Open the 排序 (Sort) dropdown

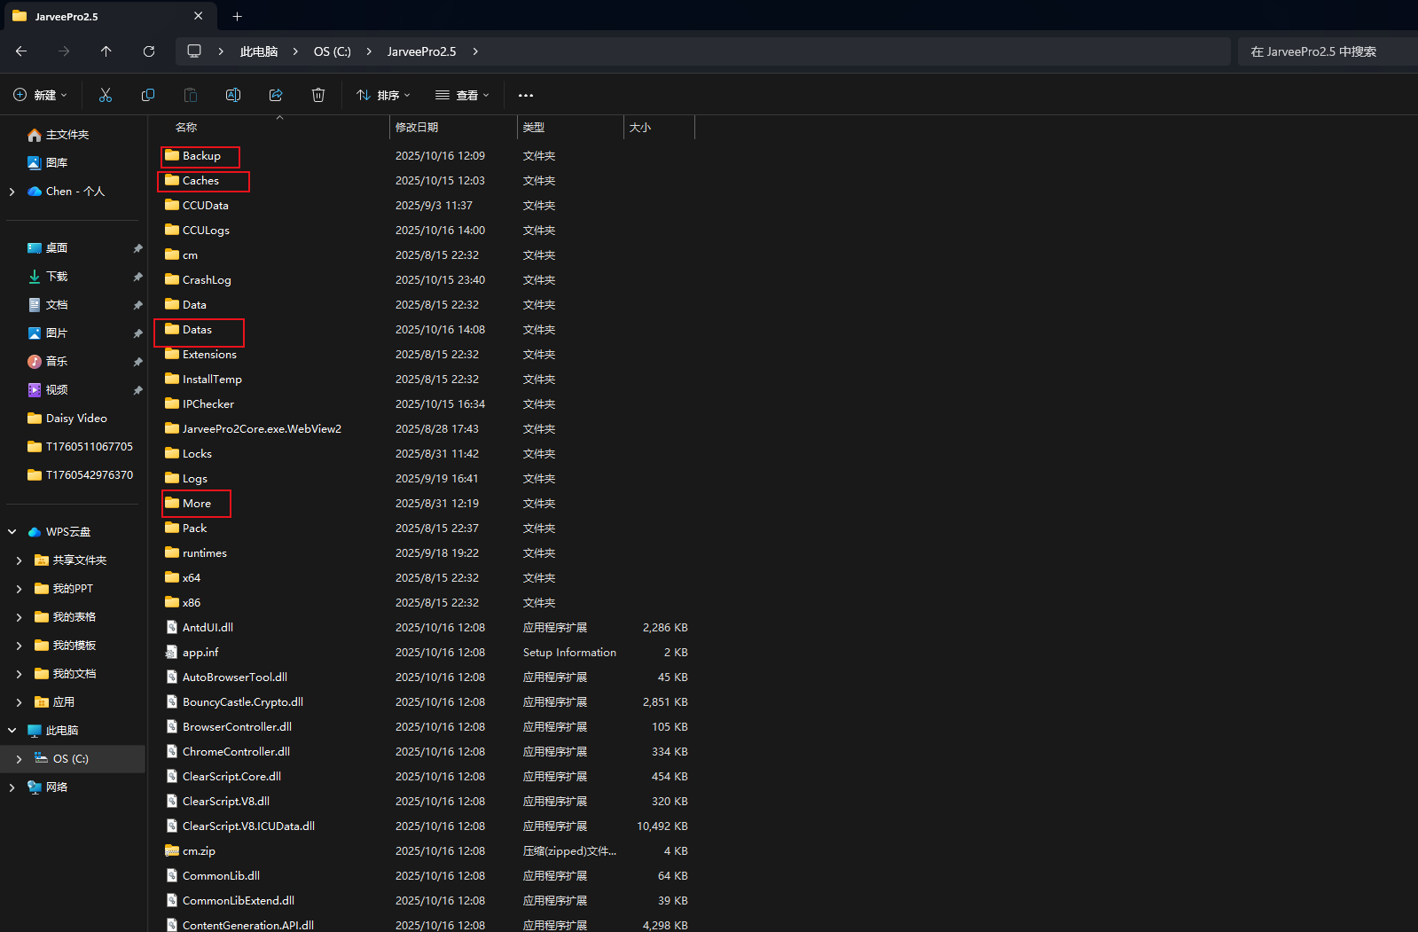pos(383,95)
